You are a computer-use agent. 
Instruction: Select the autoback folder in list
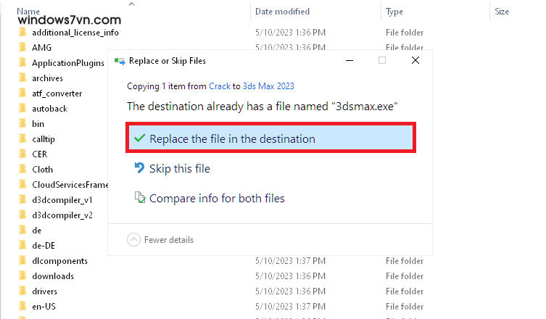click(49, 109)
